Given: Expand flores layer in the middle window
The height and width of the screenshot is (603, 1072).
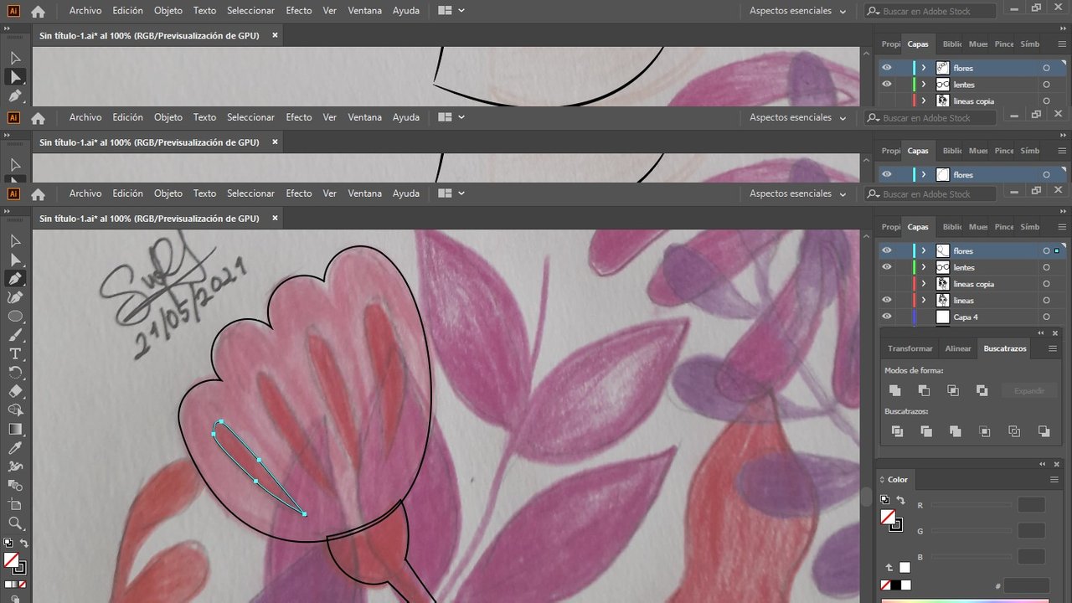Looking at the screenshot, I should click(924, 174).
